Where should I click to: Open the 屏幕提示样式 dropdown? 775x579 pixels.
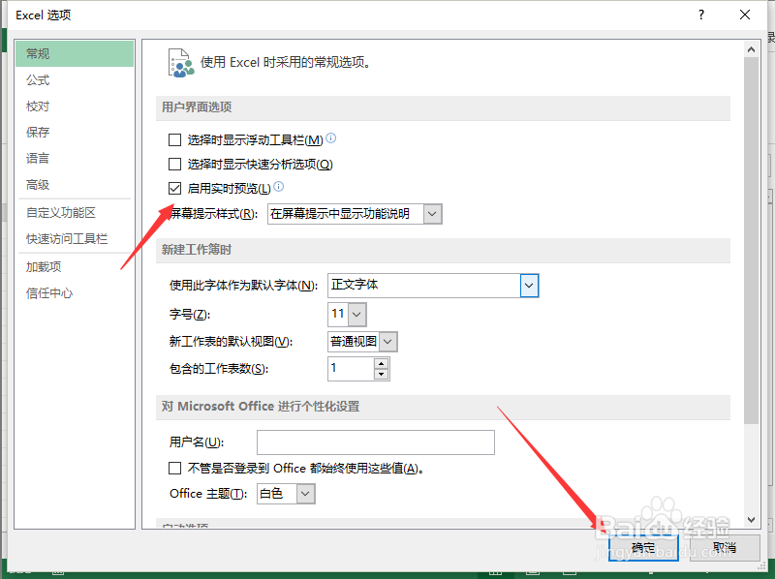pos(432,214)
